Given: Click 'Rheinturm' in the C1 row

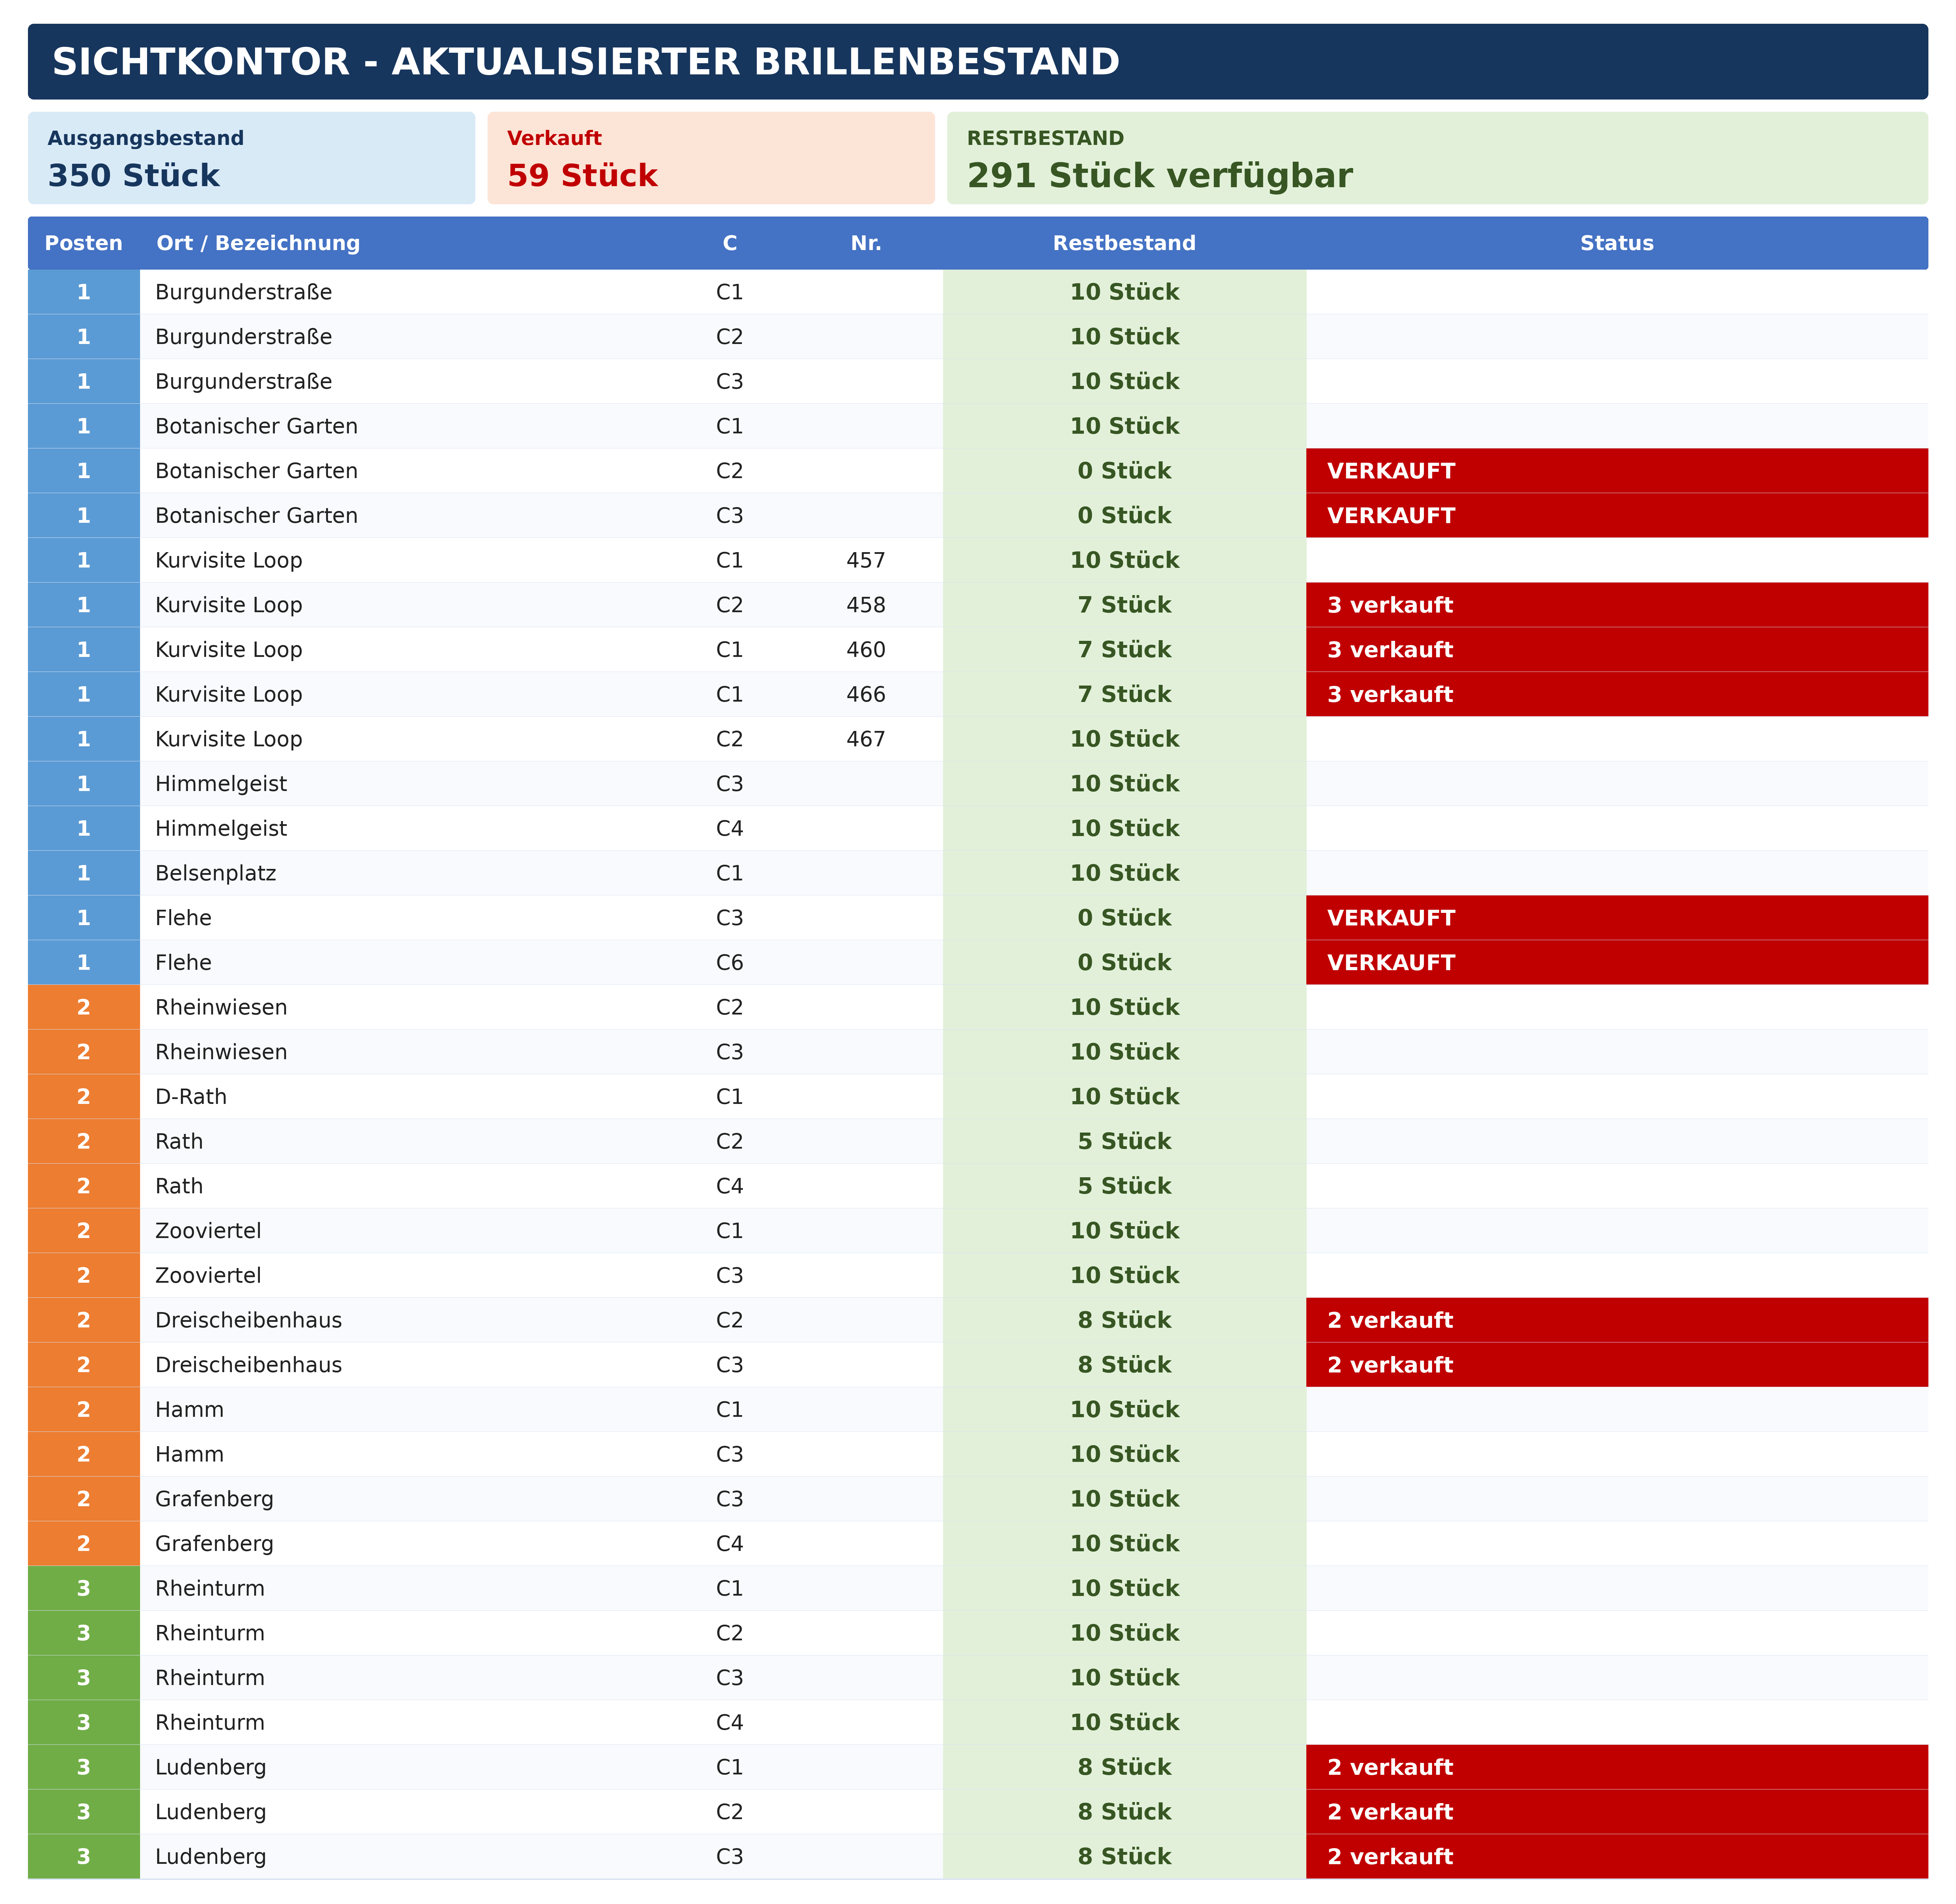Looking at the screenshot, I should click(210, 1588).
